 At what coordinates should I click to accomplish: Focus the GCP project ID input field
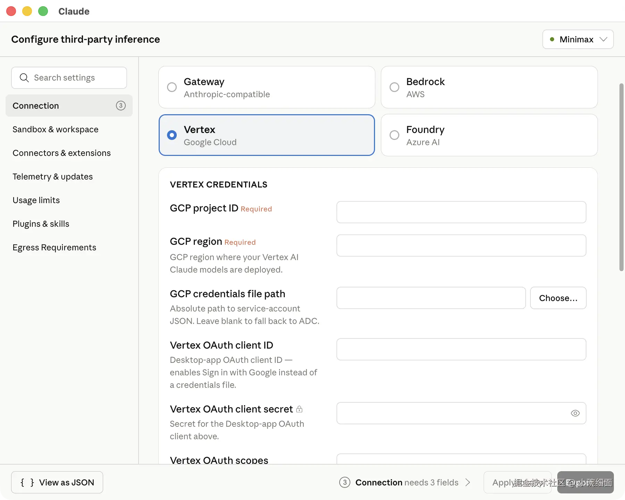461,212
